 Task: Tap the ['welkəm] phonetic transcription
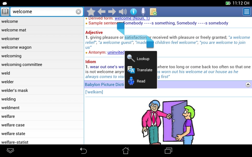(x=94, y=92)
